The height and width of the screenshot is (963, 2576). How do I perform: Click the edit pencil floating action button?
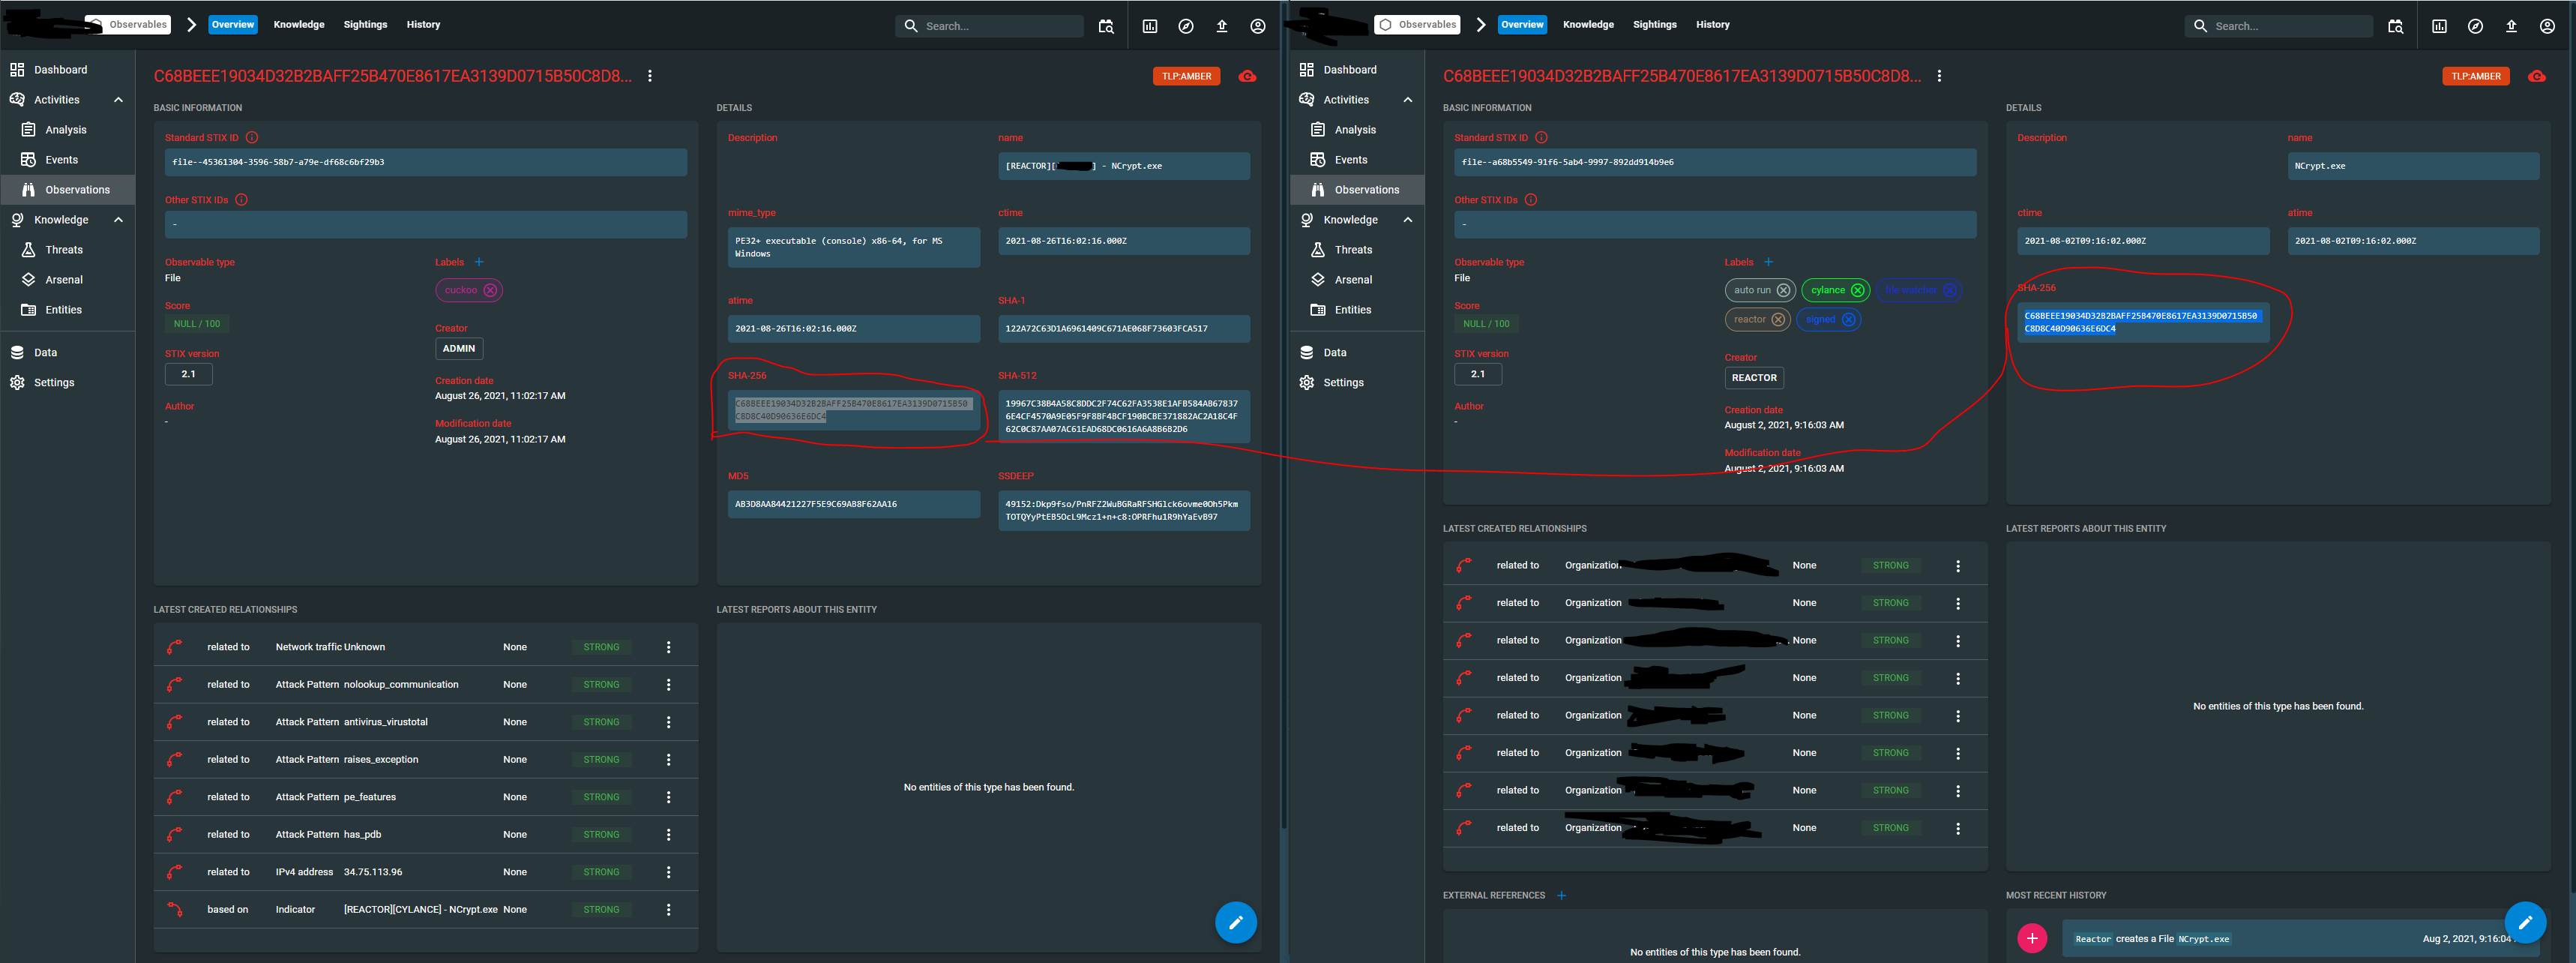(x=1236, y=922)
